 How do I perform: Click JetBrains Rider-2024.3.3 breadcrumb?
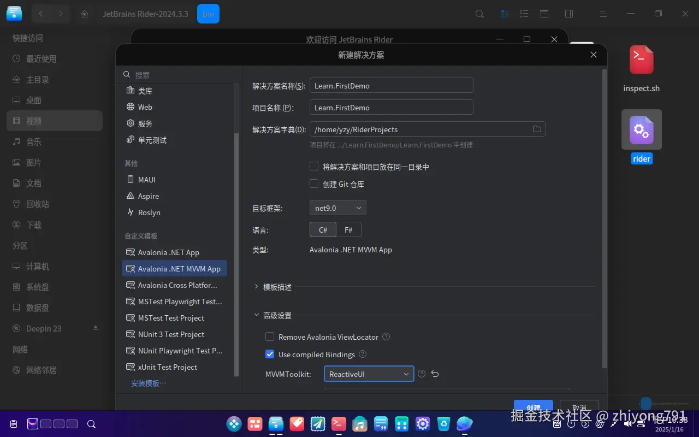(145, 14)
